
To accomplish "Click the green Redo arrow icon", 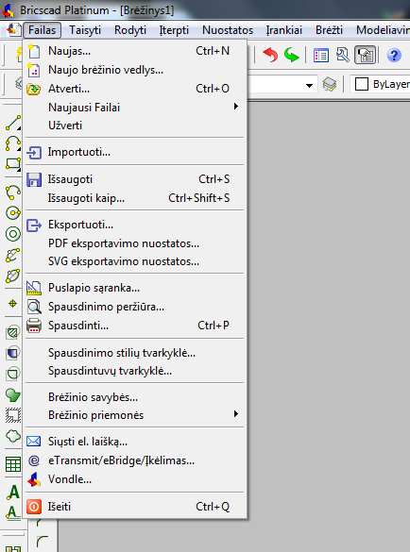I will (292, 56).
